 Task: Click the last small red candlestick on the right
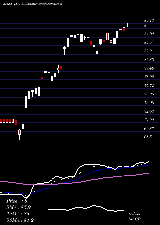[x=127, y=26]
